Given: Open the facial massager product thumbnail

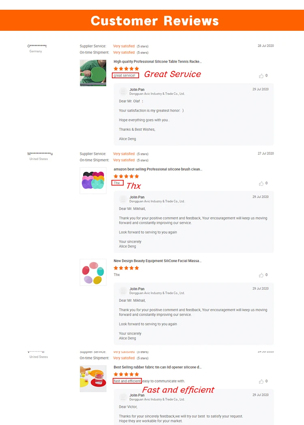Looking at the screenshot, I should (93, 272).
